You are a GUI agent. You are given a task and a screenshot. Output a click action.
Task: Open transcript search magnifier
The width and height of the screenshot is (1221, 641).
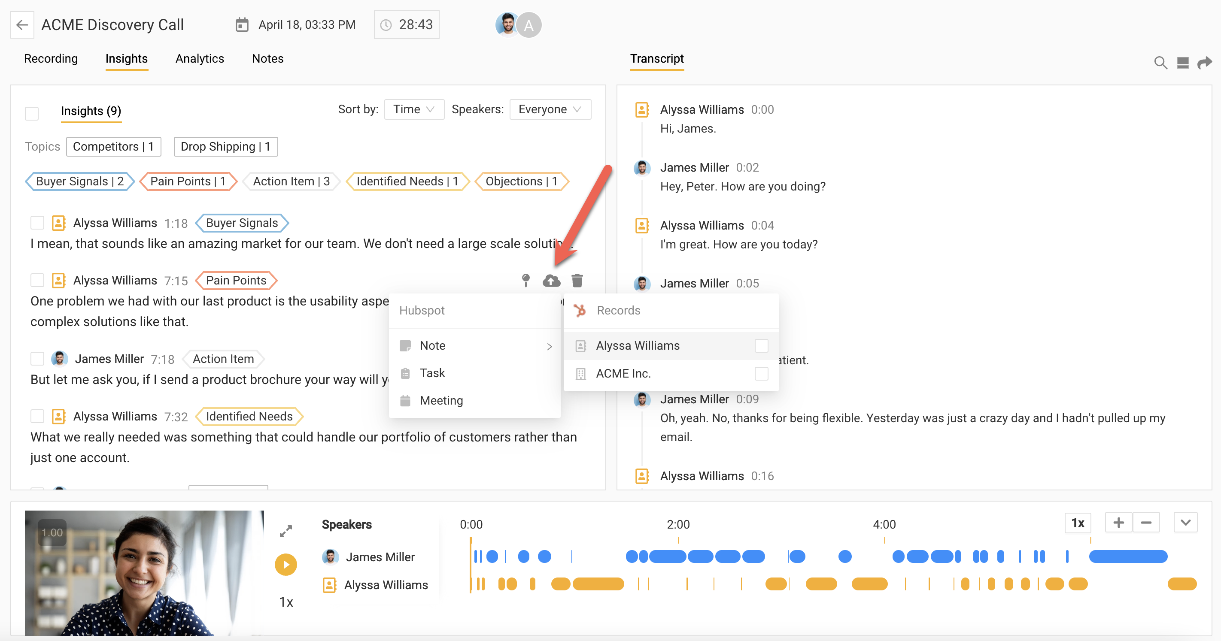pyautogui.click(x=1160, y=63)
